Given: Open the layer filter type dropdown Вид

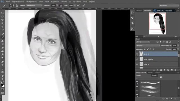Looking at the screenshot, I should pyautogui.click(x=143, y=42).
